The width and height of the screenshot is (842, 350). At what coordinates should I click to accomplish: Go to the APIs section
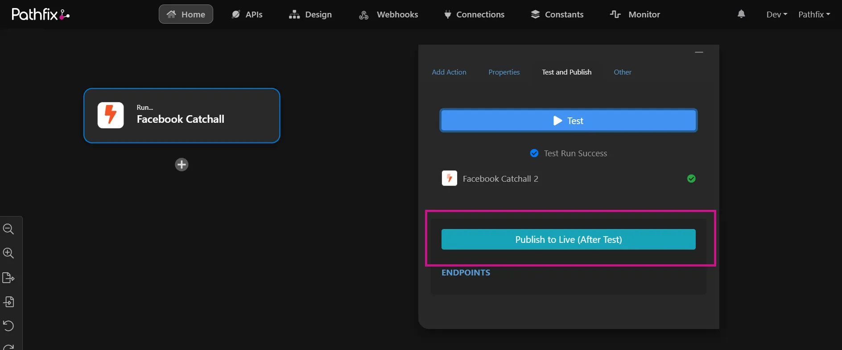tap(247, 14)
